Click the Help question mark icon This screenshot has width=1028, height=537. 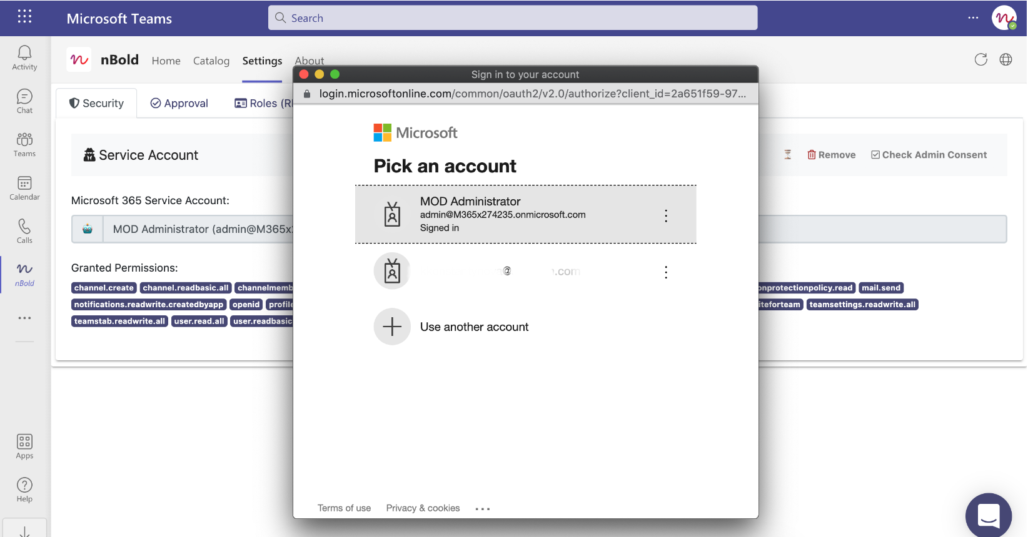pyautogui.click(x=24, y=490)
